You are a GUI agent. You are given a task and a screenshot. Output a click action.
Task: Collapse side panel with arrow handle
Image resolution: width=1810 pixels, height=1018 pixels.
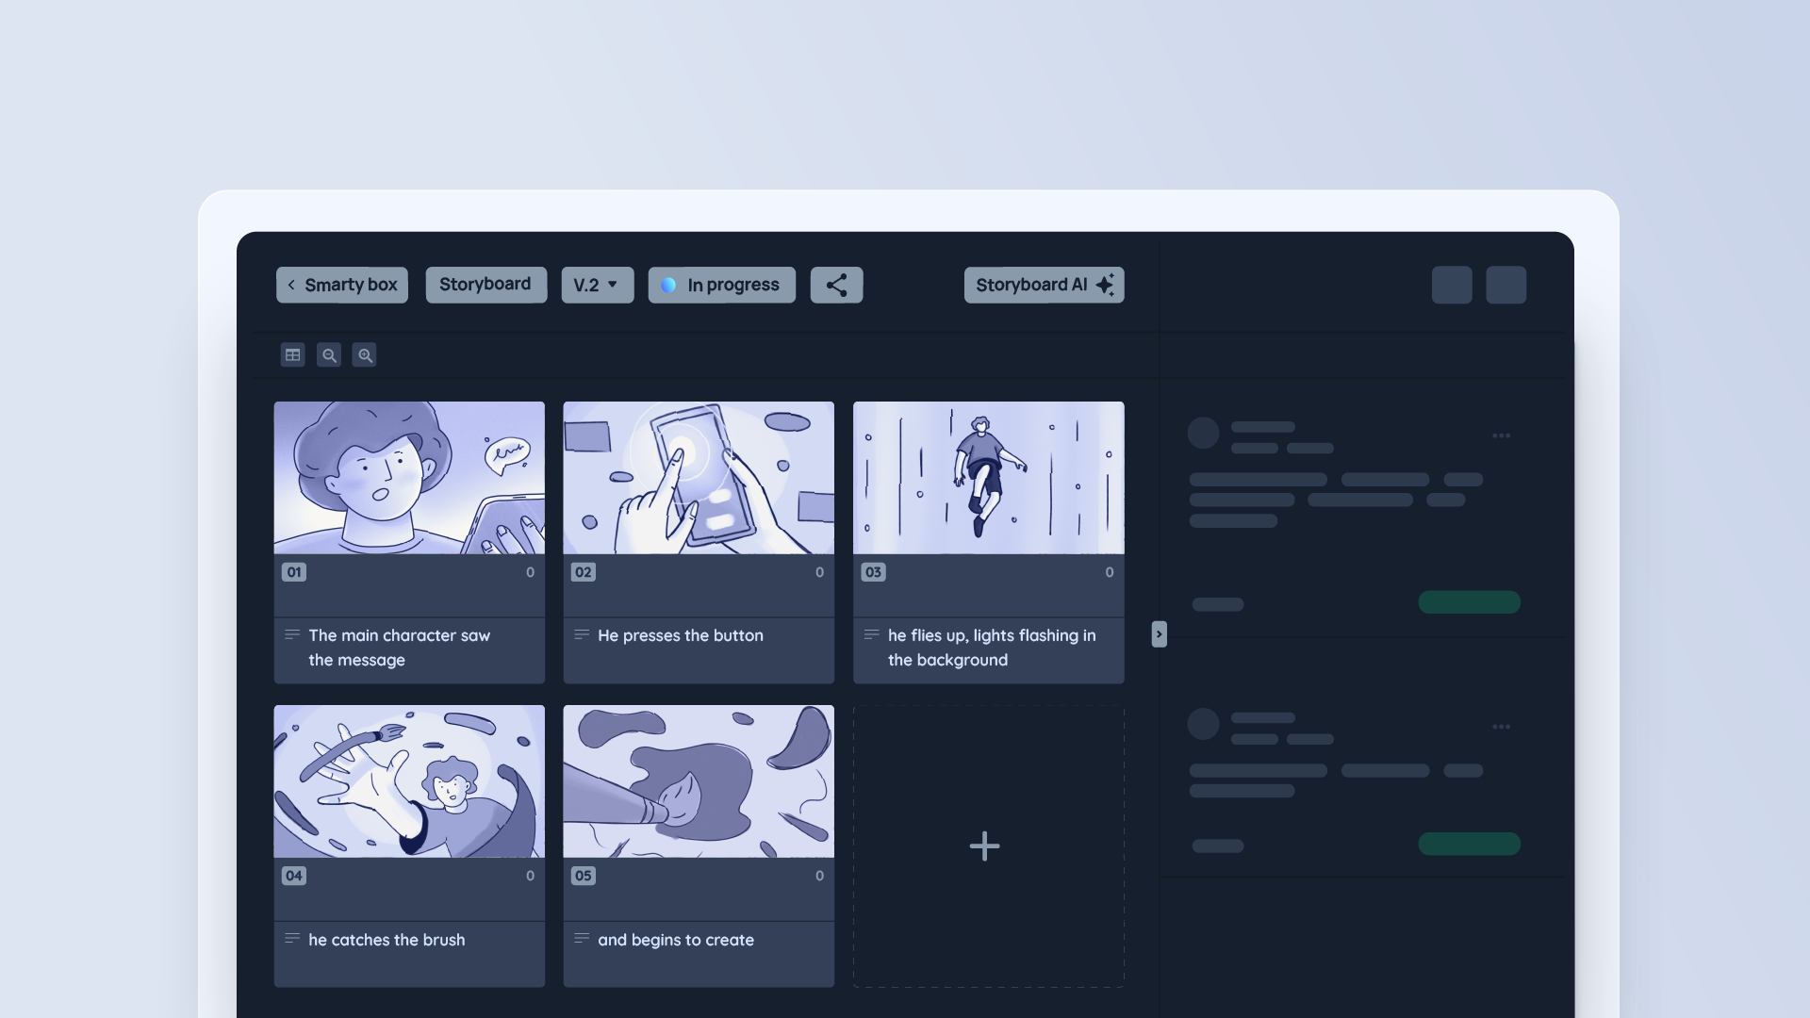[1159, 634]
